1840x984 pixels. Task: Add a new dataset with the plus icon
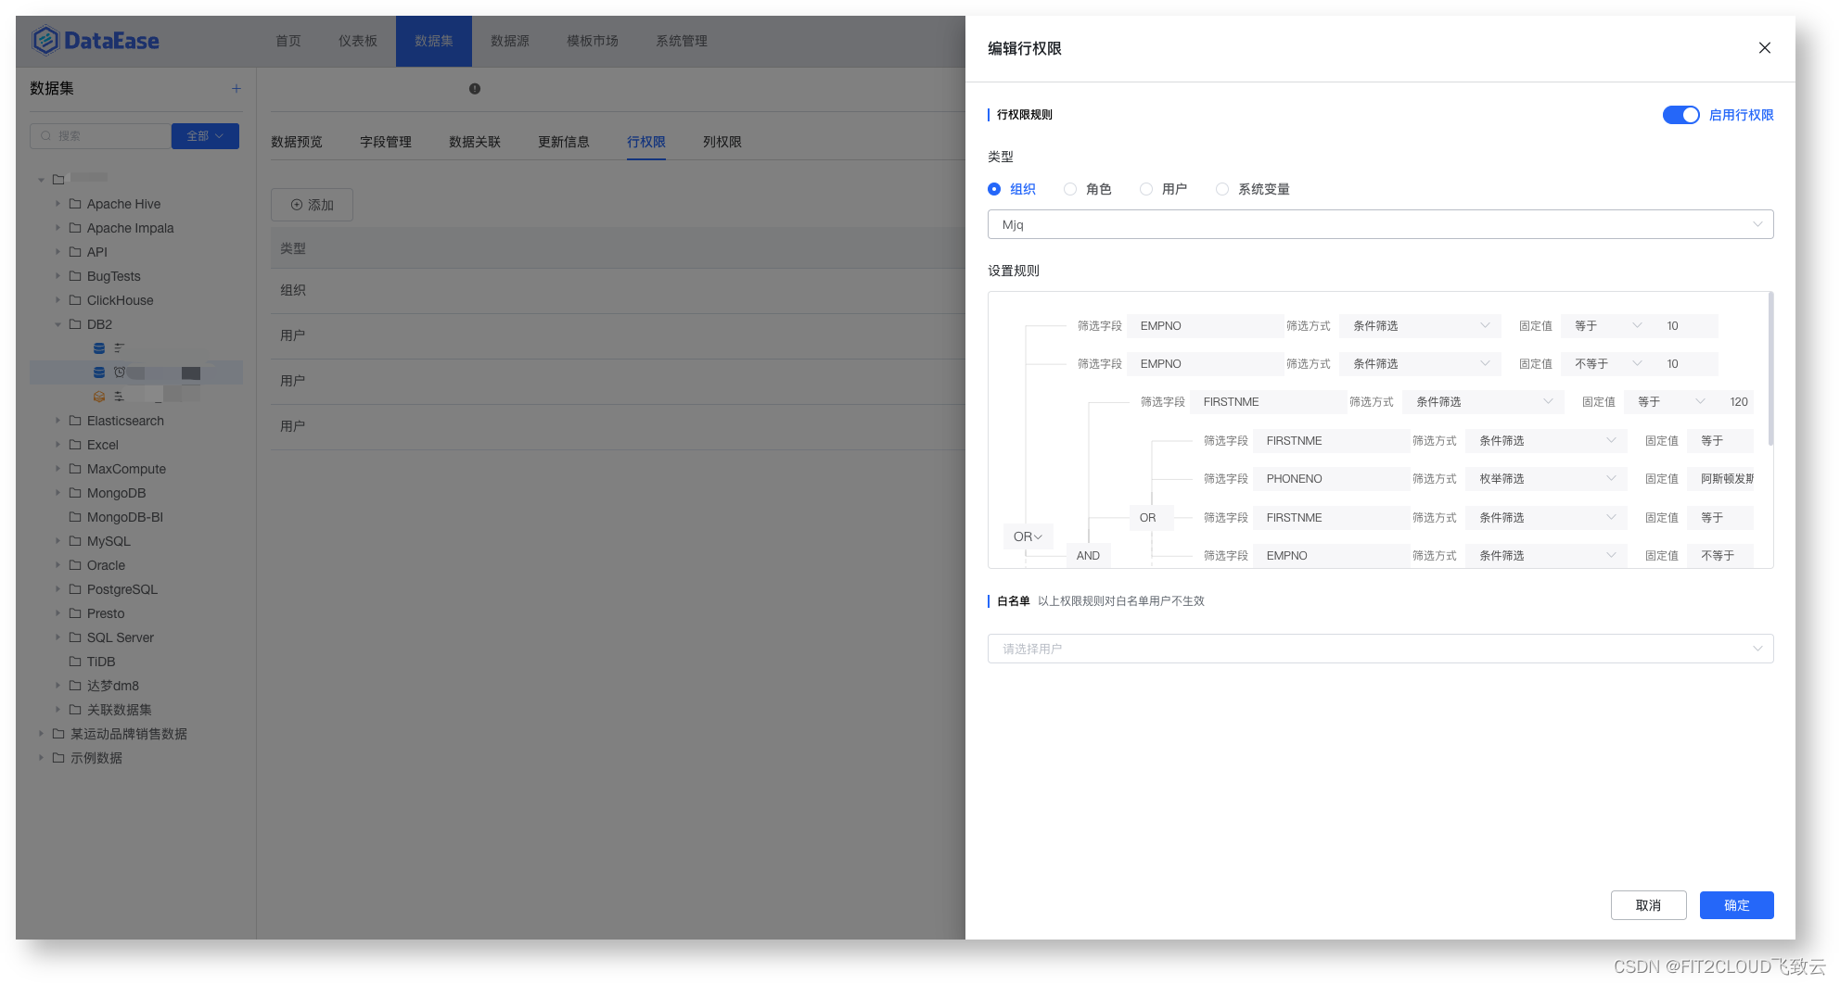coord(236,89)
